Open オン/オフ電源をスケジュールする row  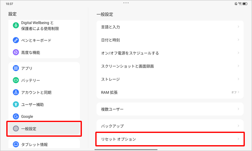[x=170, y=53]
